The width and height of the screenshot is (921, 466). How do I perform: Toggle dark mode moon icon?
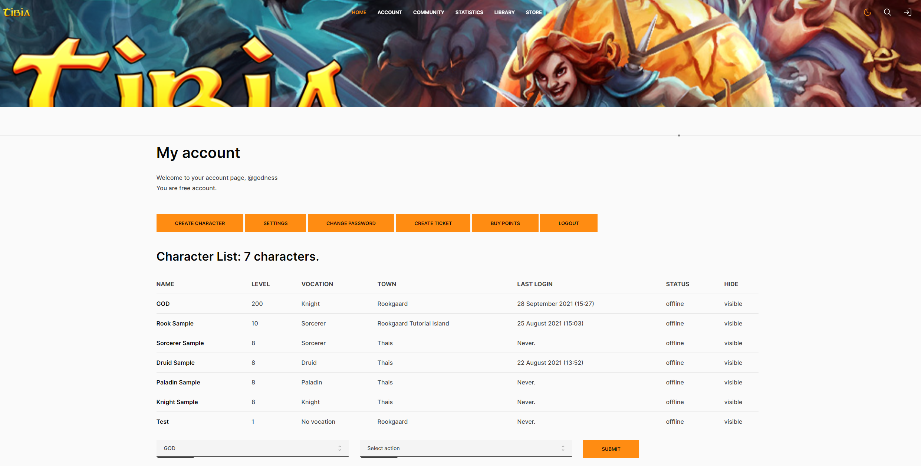[x=868, y=12]
